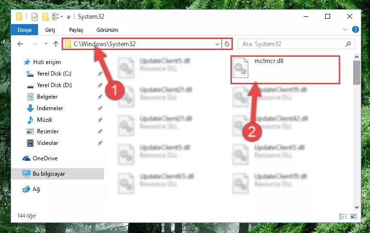Click the refresh icon beside address bar
The width and height of the screenshot is (370, 233).
[227, 44]
